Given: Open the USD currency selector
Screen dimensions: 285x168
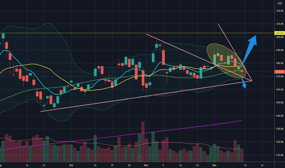Looking at the screenshot, I should click(x=279, y=3).
